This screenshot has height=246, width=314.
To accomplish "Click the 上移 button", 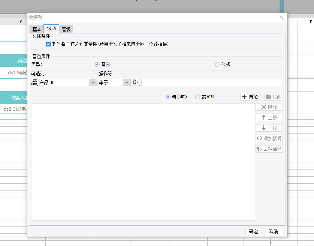I will pos(269,117).
